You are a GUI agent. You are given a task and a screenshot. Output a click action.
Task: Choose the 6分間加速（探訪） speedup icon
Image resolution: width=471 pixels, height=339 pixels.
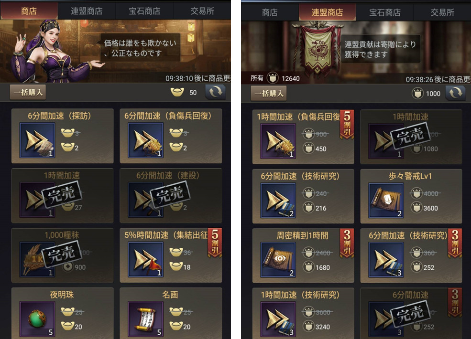tap(38, 140)
